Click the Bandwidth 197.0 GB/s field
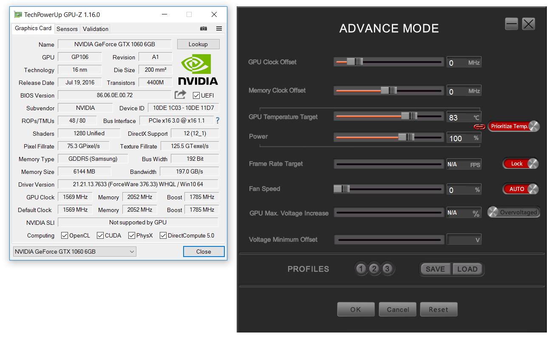The width and height of the screenshot is (552, 341). tap(190, 171)
